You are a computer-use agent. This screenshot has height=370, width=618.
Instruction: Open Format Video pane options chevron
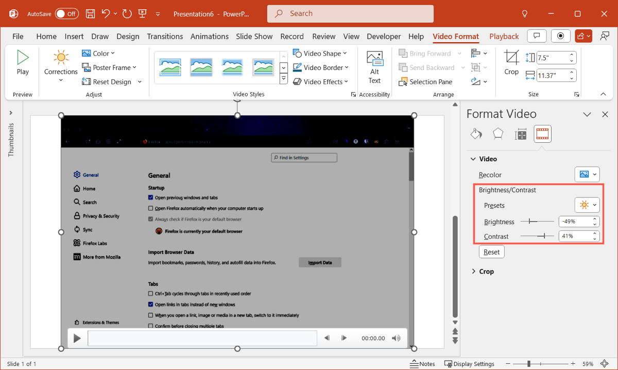[587, 114]
